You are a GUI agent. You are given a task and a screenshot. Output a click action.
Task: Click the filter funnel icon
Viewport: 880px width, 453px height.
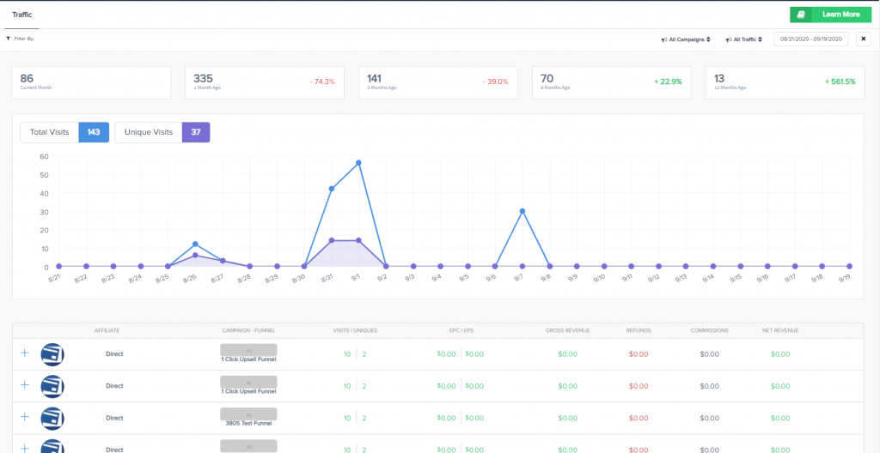coord(8,39)
